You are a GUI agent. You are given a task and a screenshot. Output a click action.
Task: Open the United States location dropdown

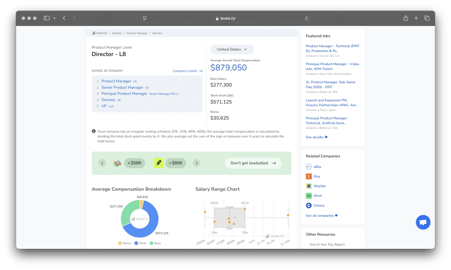(232, 49)
